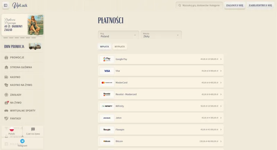Click the Na żywo live icon

[6, 102]
